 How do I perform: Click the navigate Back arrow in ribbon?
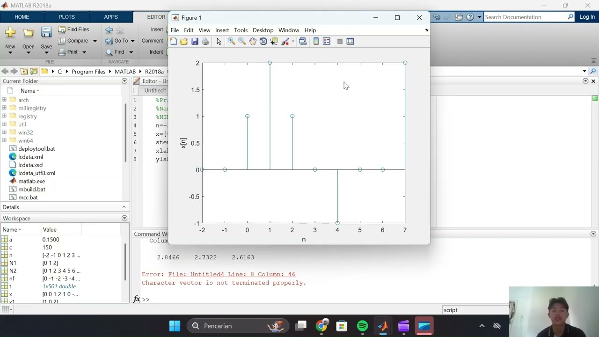pyautogui.click(x=109, y=29)
